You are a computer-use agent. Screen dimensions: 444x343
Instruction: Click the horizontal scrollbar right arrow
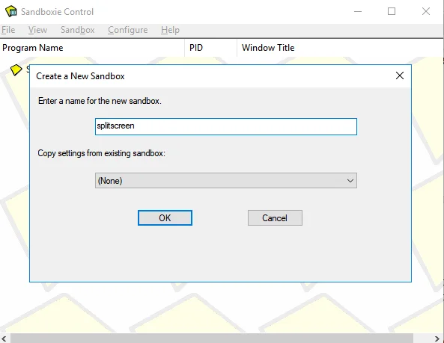[x=437, y=339]
